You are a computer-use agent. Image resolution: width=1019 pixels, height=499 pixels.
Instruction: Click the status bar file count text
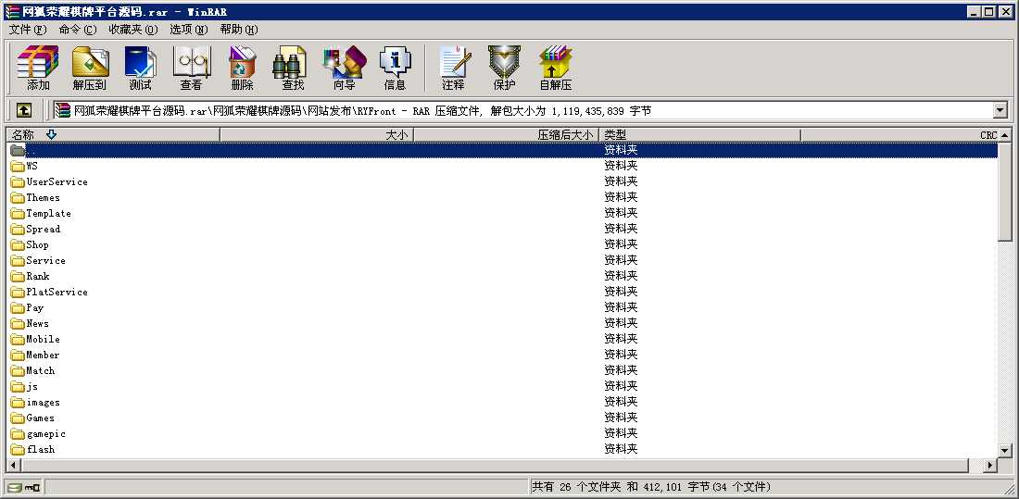tap(652, 487)
